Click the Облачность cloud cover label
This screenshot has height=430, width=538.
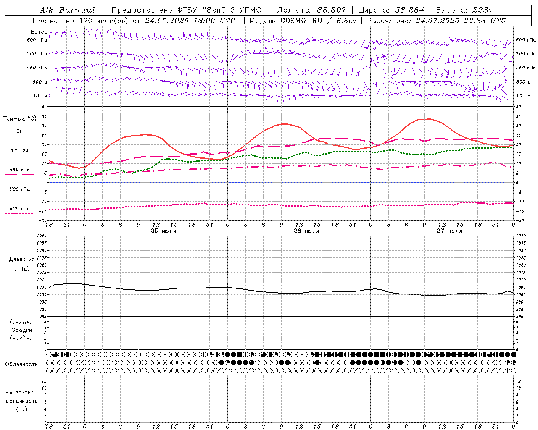pos(21,364)
